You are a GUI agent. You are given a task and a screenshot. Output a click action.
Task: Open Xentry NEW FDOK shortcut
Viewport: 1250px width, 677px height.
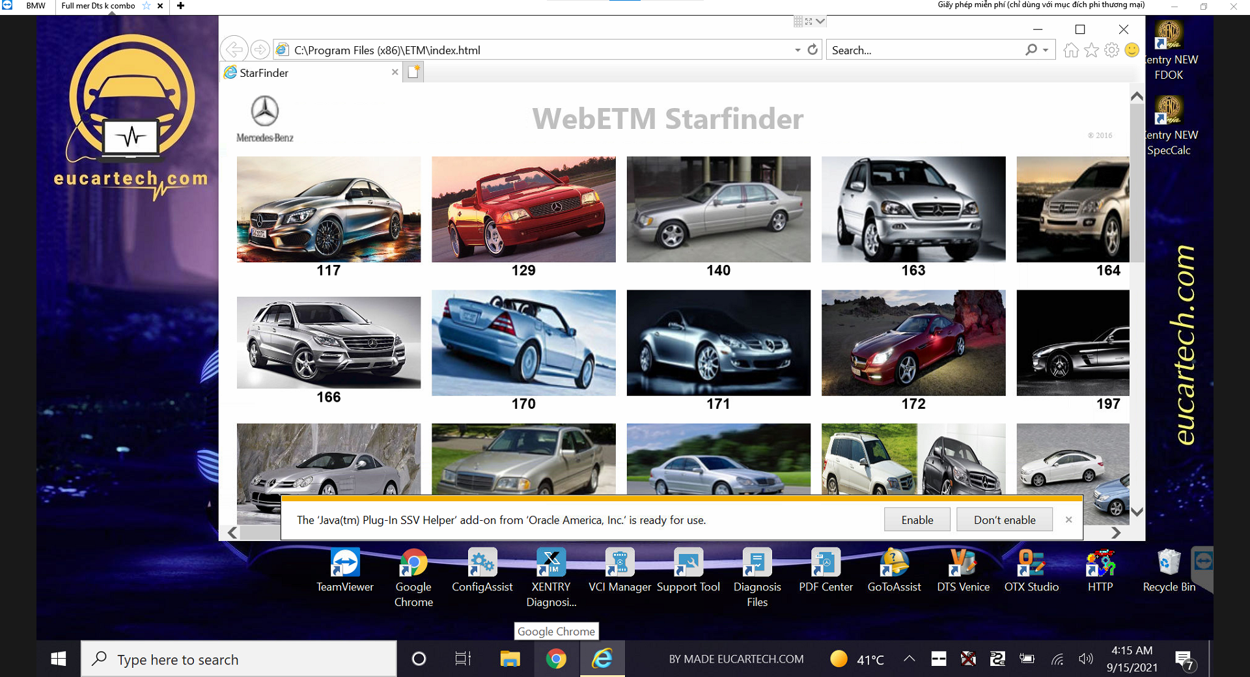click(1169, 51)
